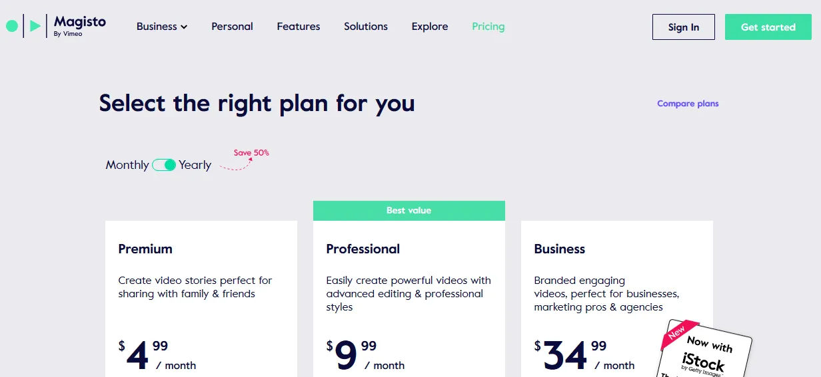
Task: Open the Compare plans link
Action: 688,104
